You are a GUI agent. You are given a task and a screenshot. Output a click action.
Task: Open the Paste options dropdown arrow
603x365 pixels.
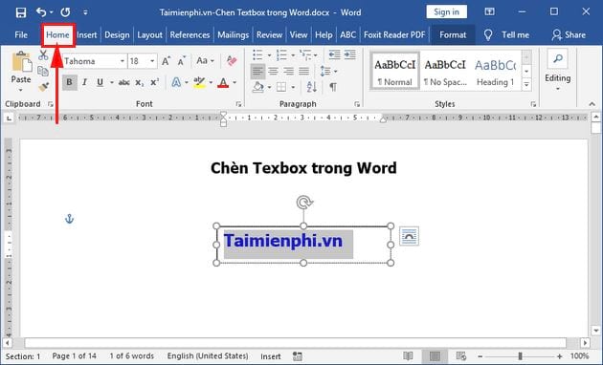click(x=21, y=90)
